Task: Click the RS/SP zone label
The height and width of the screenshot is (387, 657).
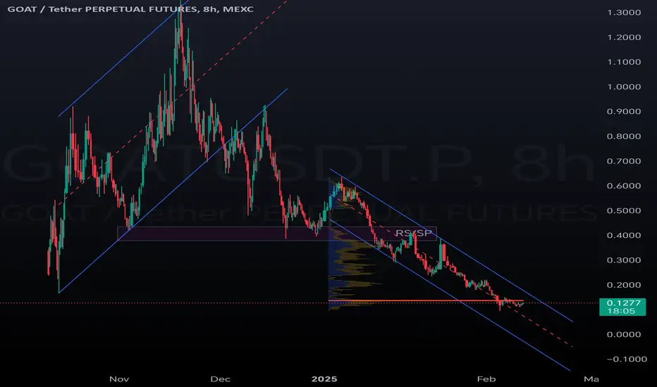Action: coord(413,233)
